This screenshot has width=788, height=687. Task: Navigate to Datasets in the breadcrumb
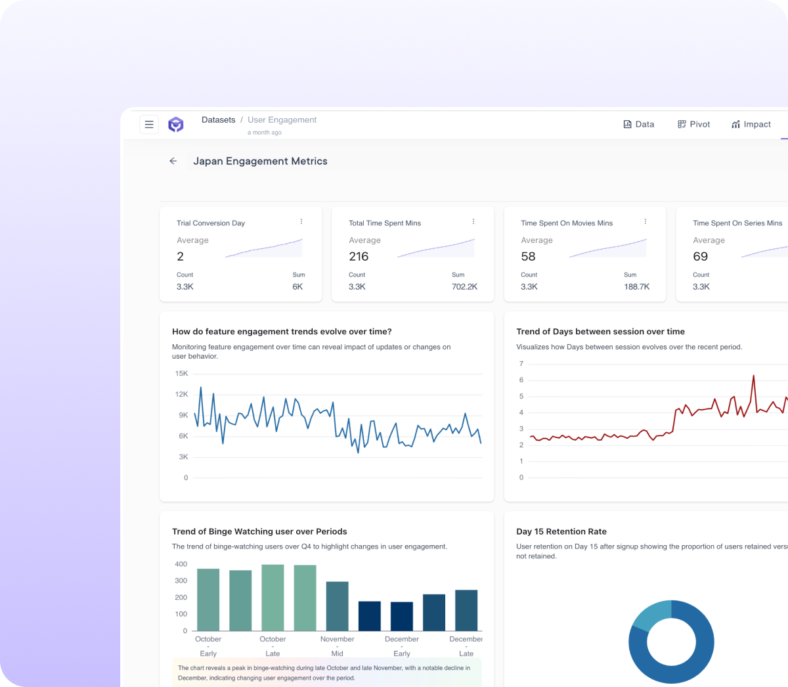[x=218, y=120]
